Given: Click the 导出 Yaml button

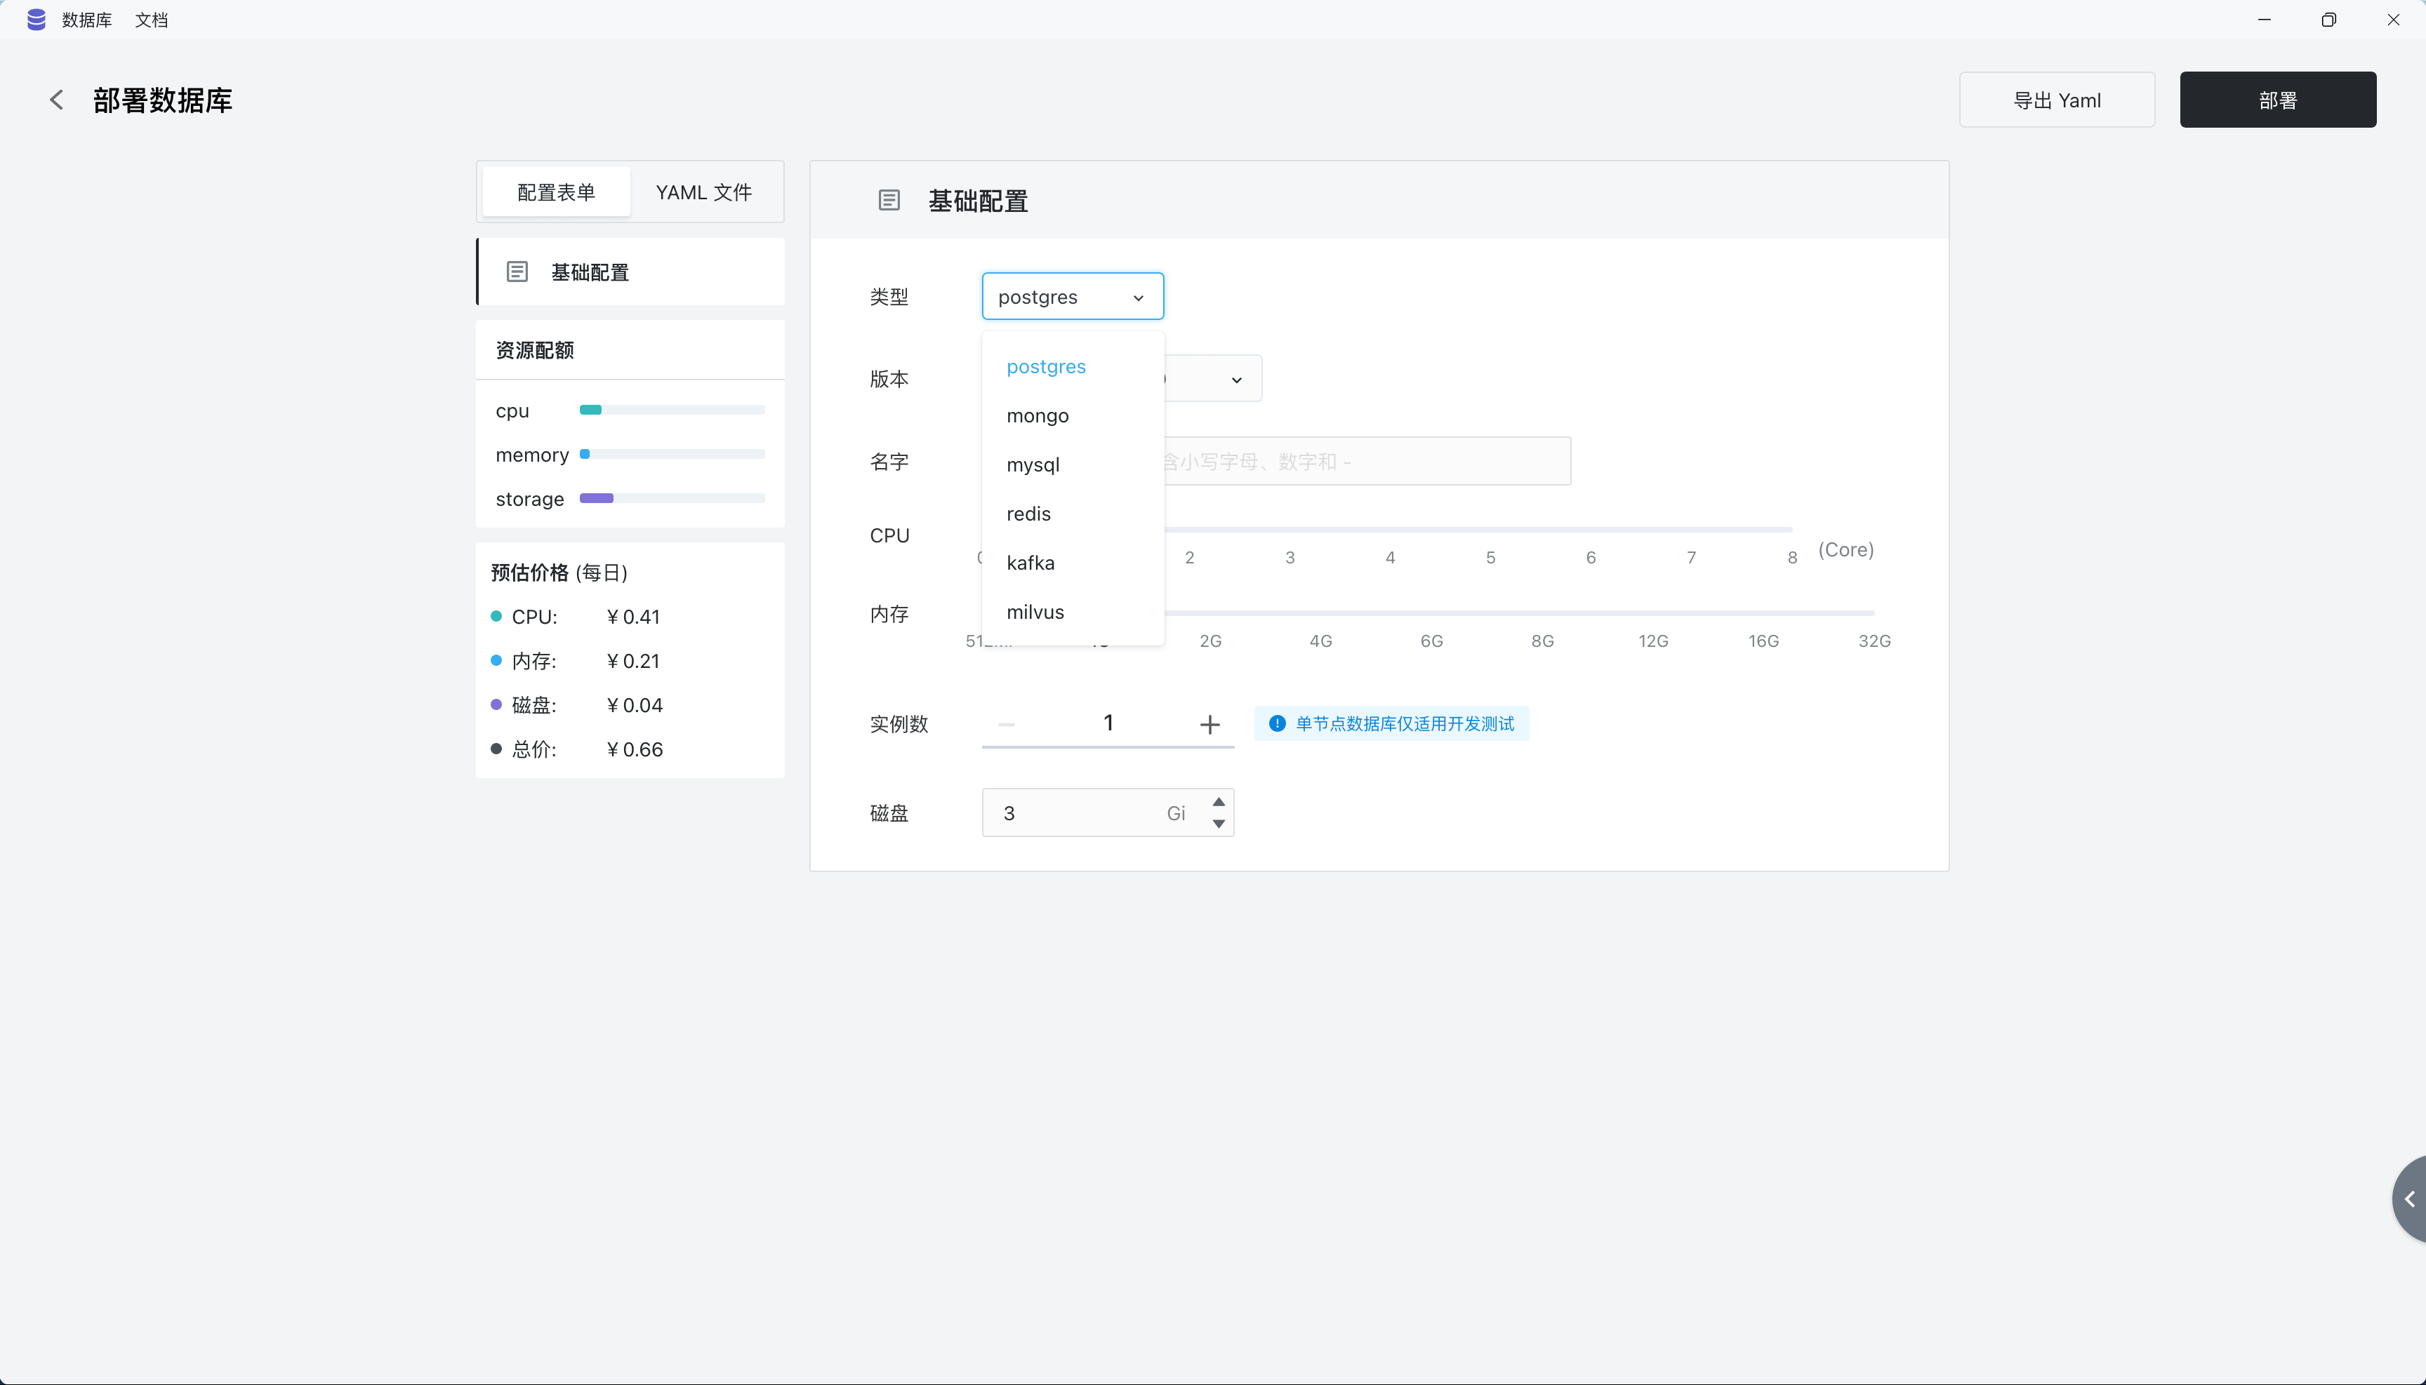Looking at the screenshot, I should tap(2056, 100).
